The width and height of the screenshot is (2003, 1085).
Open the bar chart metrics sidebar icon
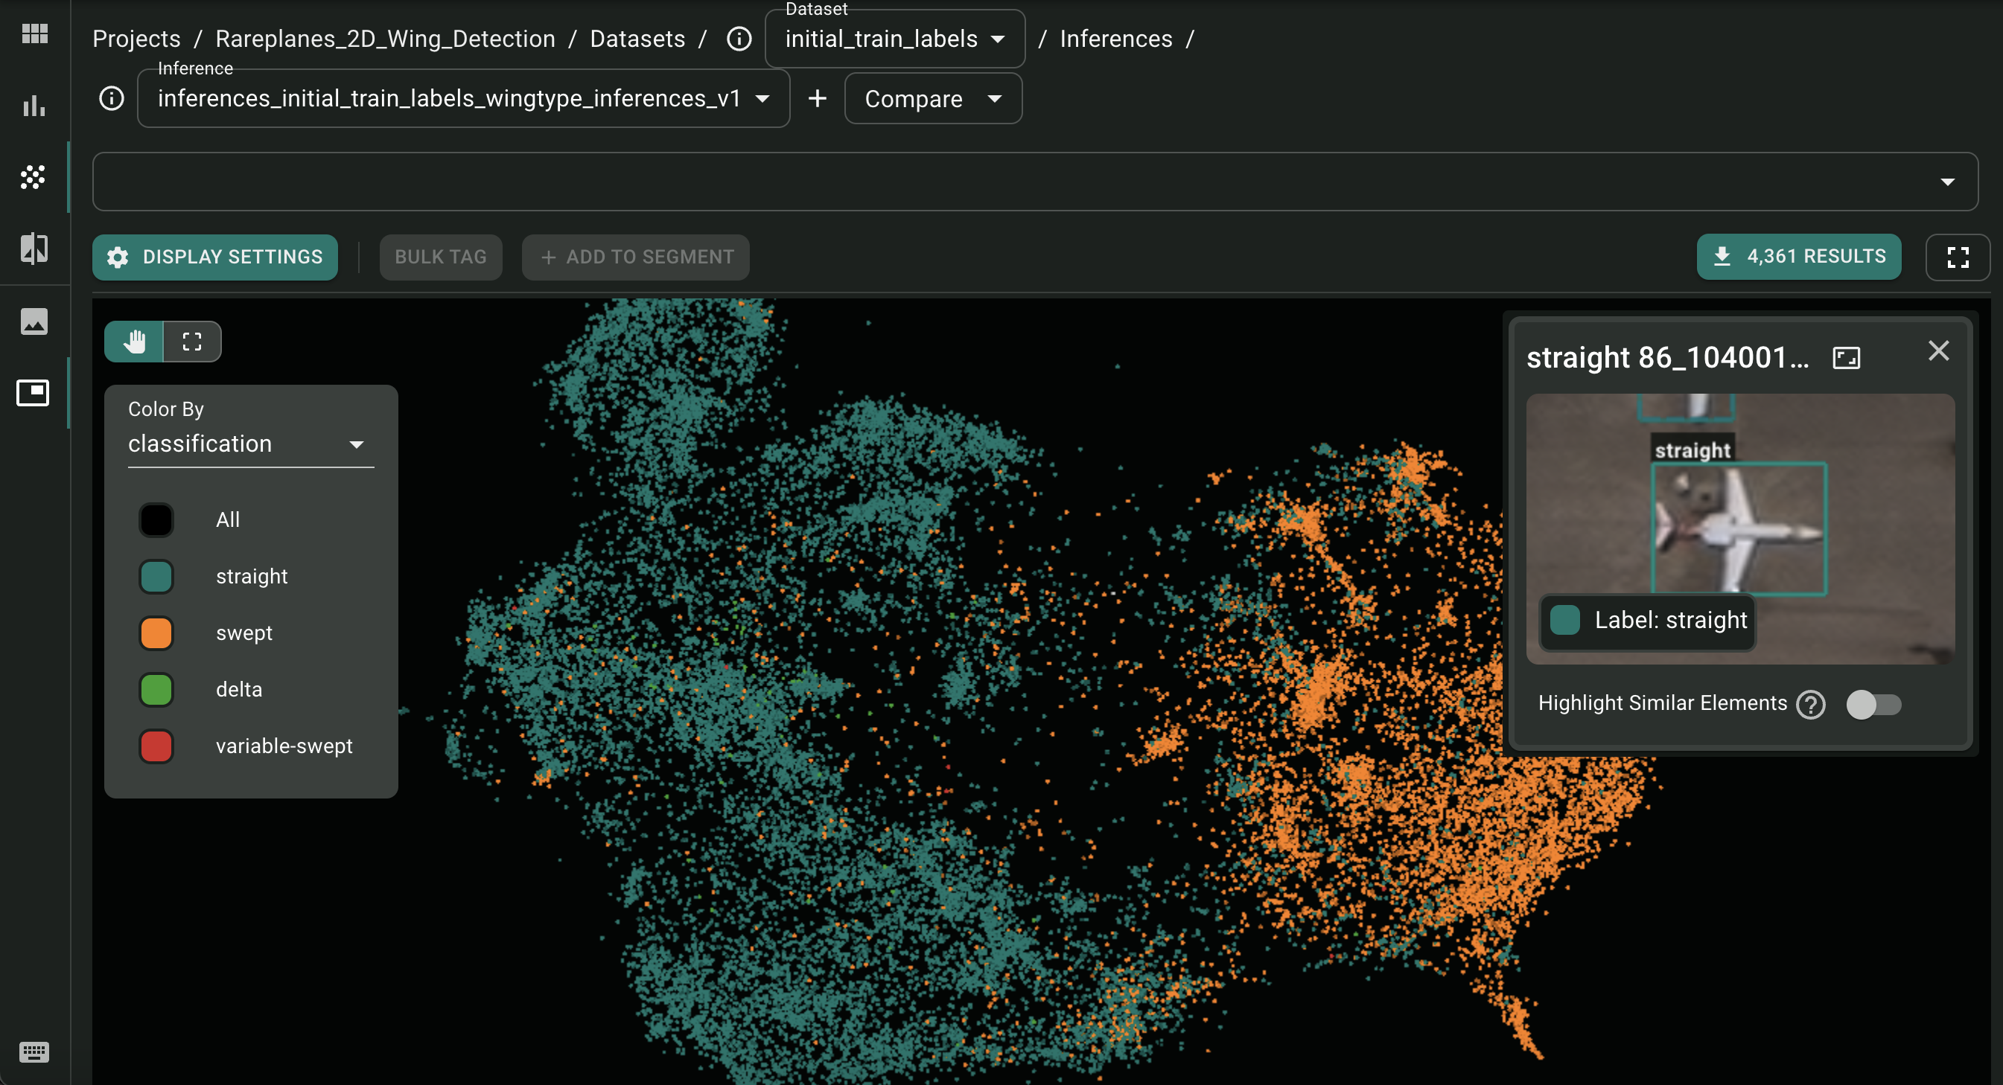[34, 106]
